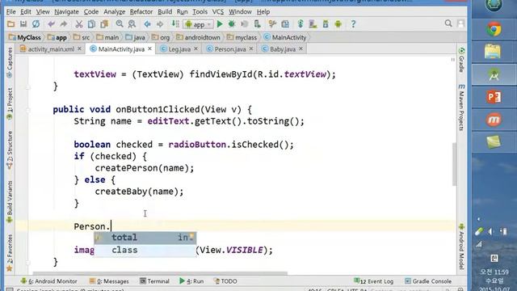Navigate Back with the left arrow icon
This screenshot has height=291, width=517.
click(x=147, y=24)
